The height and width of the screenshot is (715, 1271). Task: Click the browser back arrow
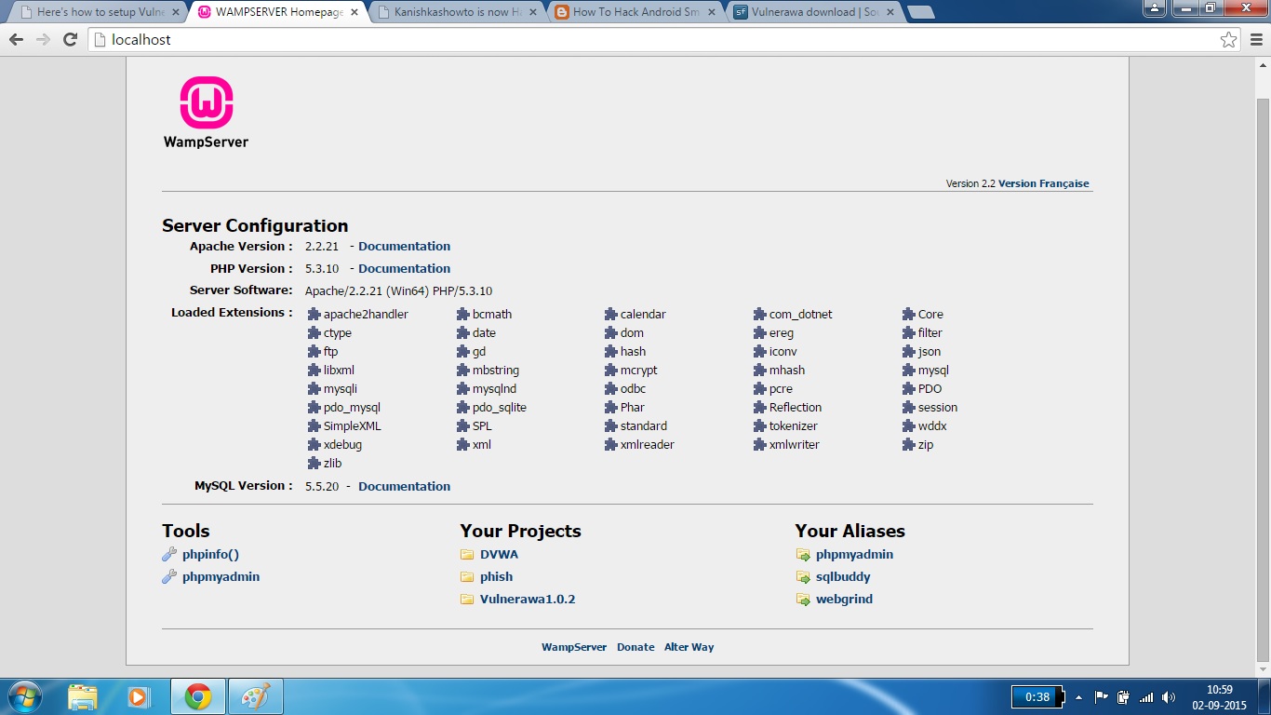pyautogui.click(x=17, y=40)
